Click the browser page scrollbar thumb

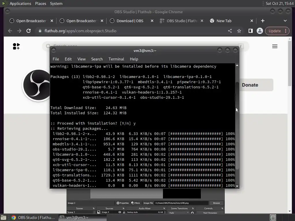(290, 63)
